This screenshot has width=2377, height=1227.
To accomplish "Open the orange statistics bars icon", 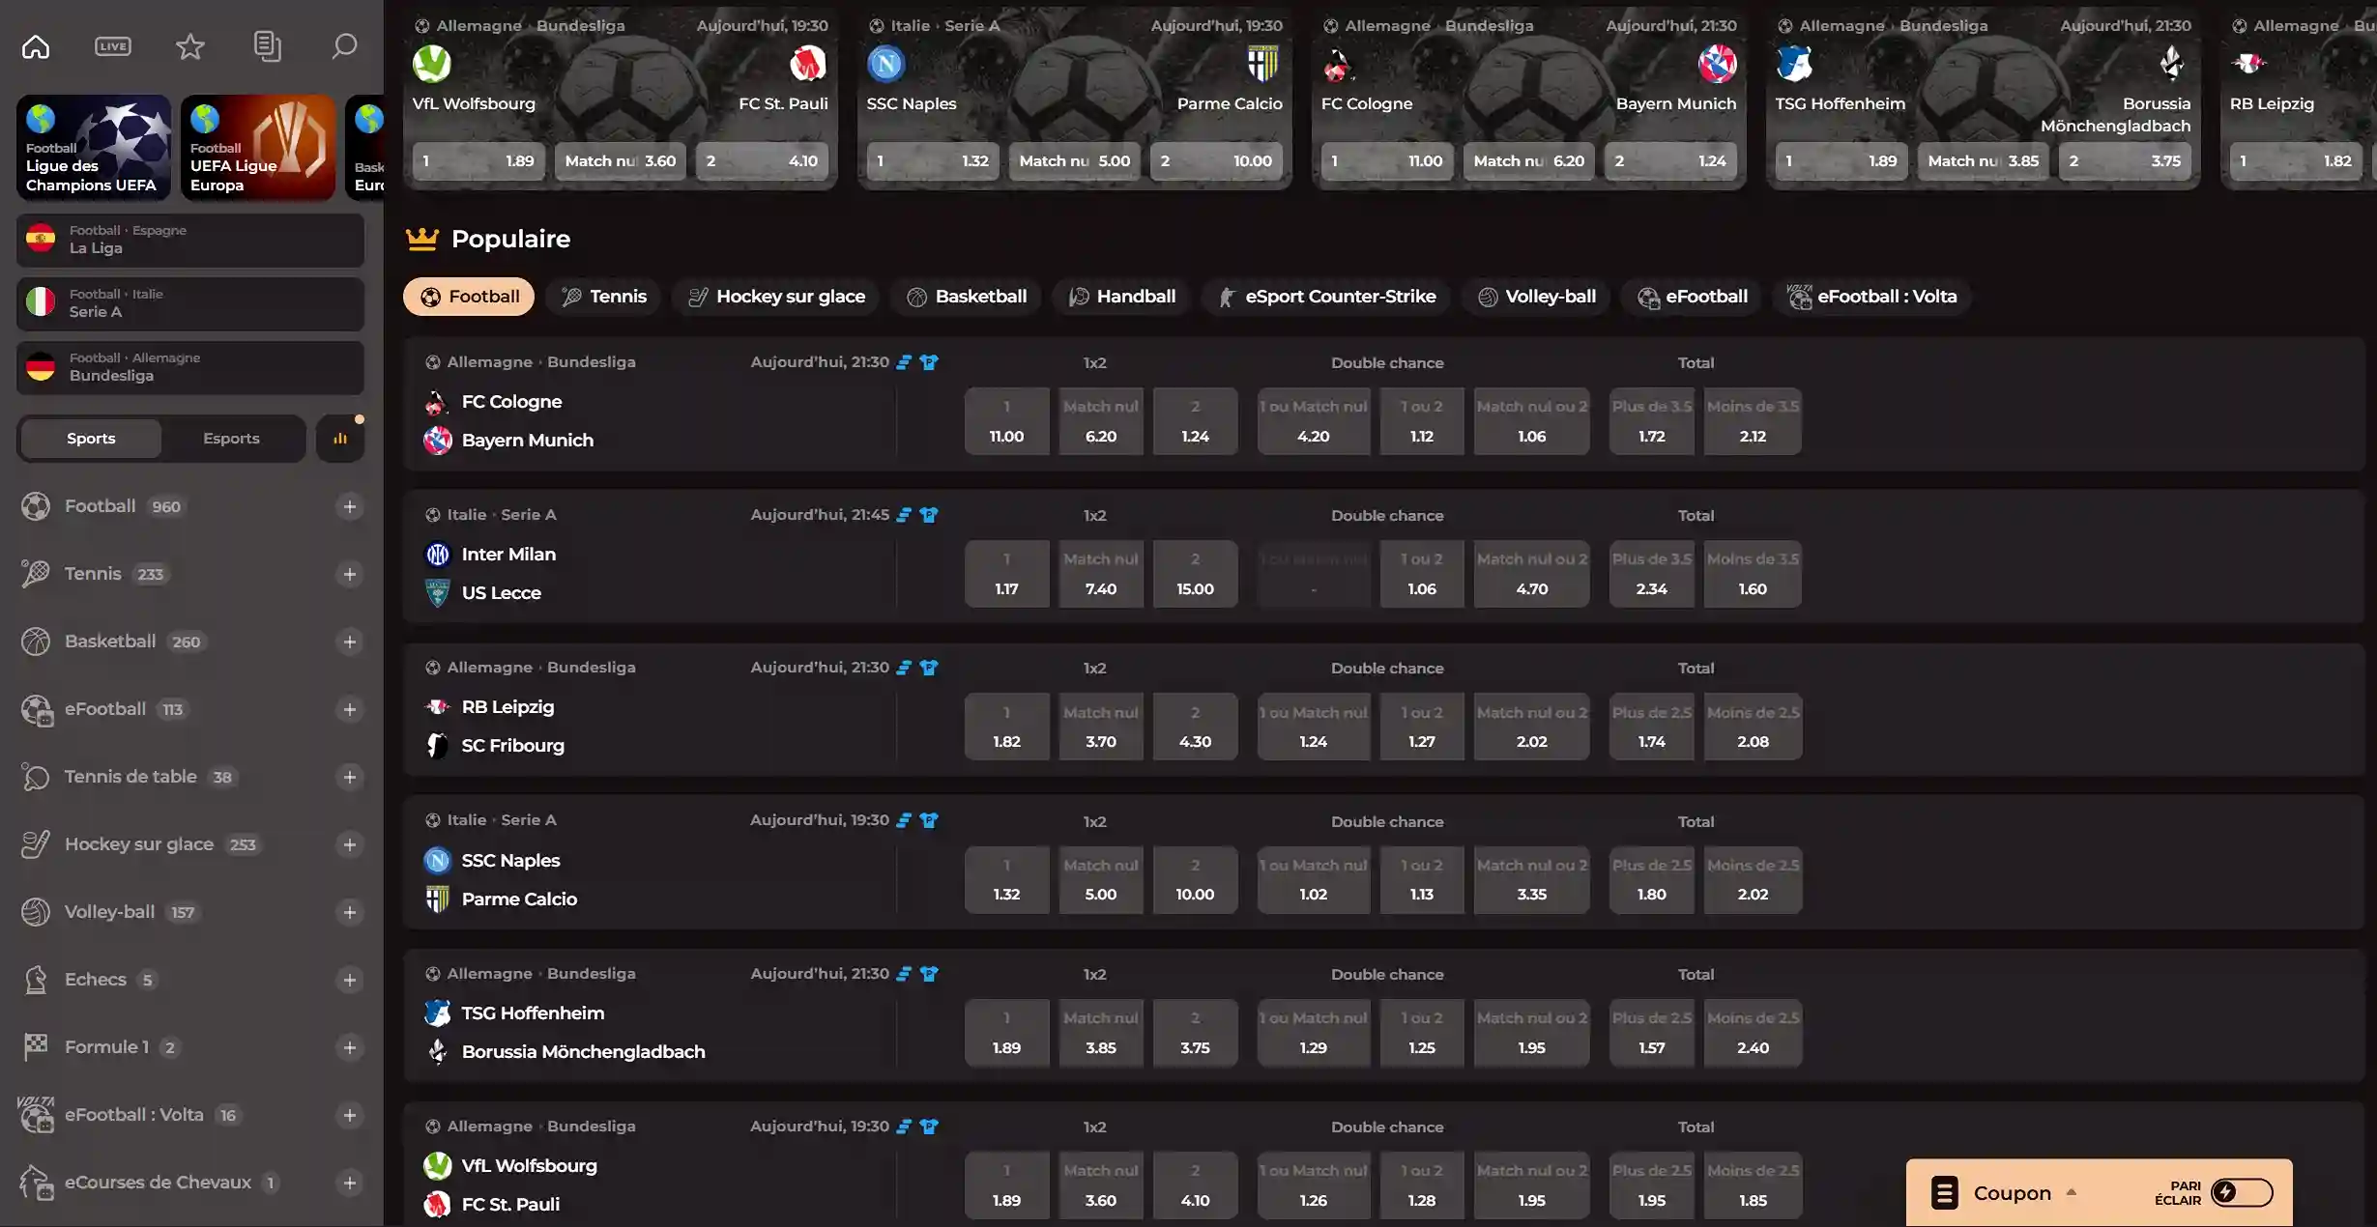I will pos(340,439).
